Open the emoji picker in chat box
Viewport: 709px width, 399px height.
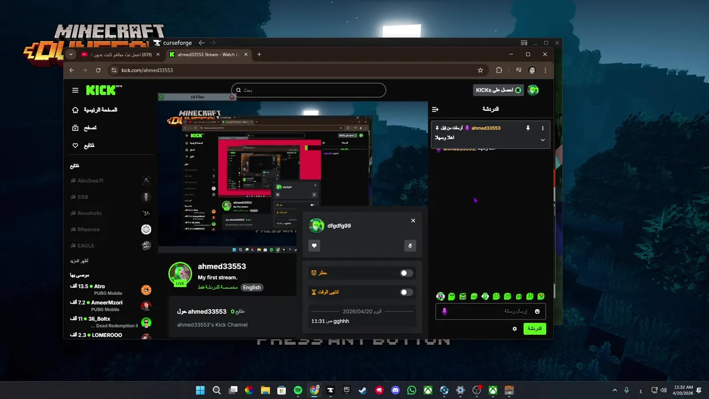[x=537, y=311]
